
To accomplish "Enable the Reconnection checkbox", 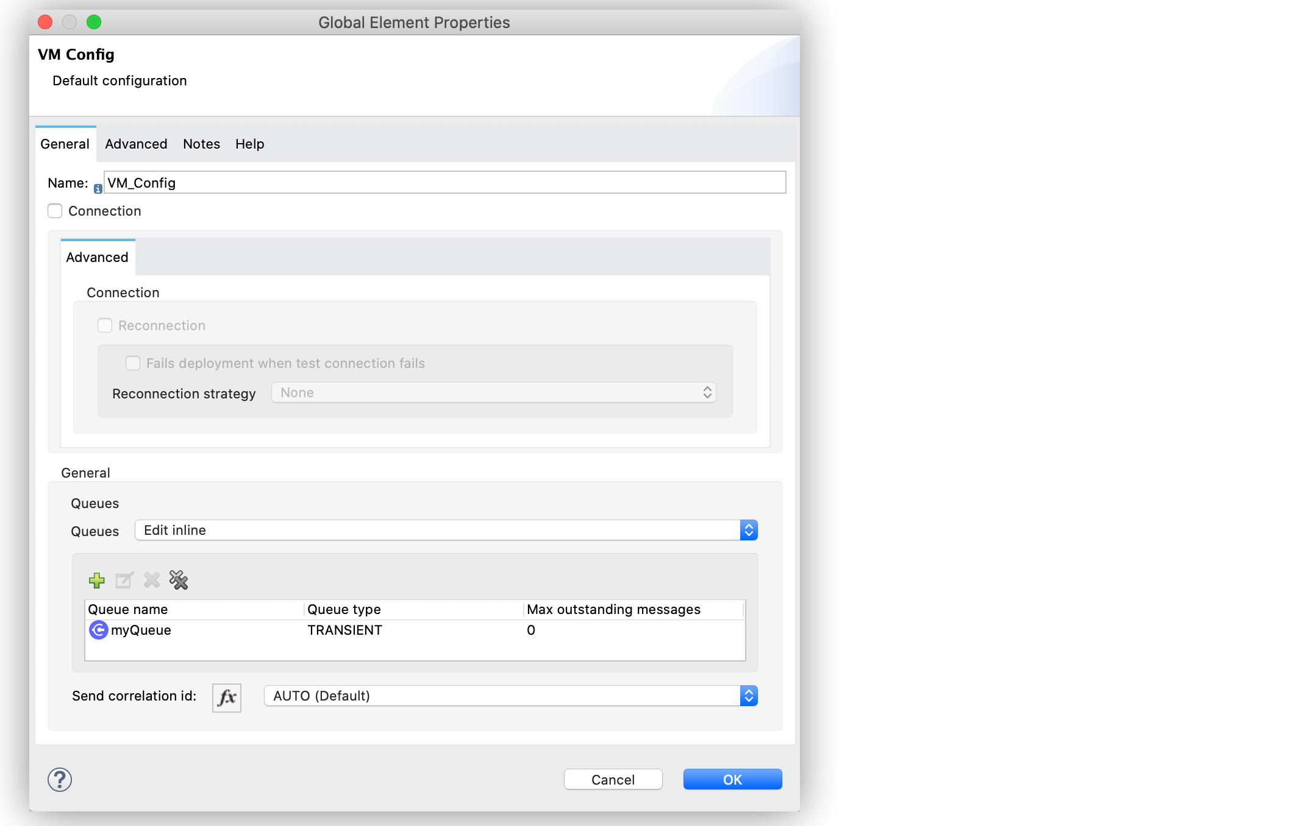I will [104, 325].
